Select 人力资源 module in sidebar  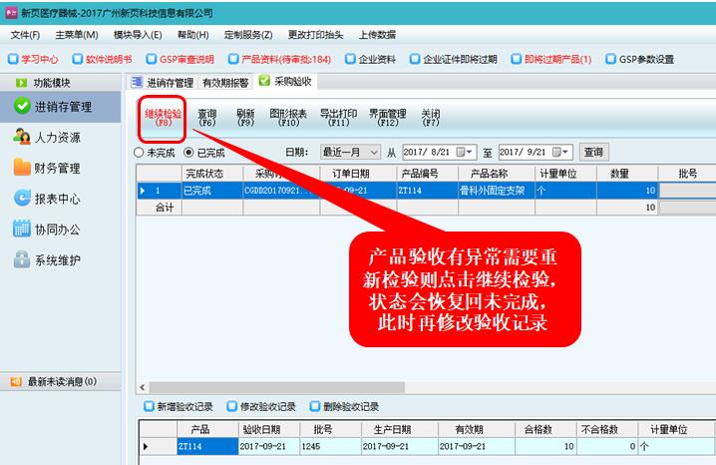57,137
